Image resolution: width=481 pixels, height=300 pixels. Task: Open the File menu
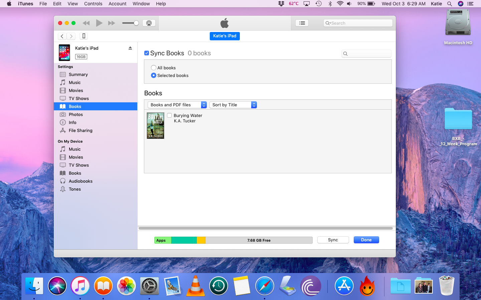[43, 4]
